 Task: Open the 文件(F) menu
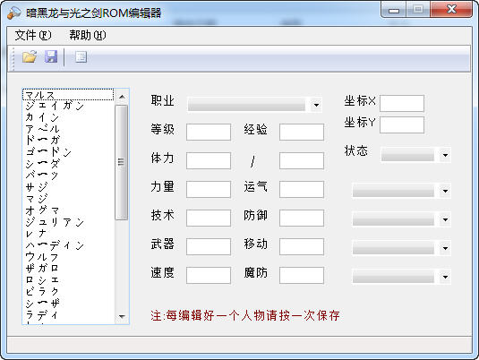pyautogui.click(x=33, y=35)
